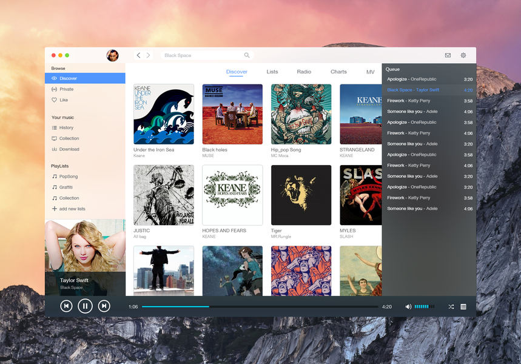This screenshot has height=364, width=521.
Task: Toggle shuffle playback
Action: point(451,307)
